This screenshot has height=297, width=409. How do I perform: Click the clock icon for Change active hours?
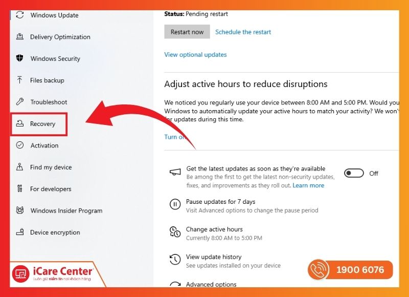[175, 232]
